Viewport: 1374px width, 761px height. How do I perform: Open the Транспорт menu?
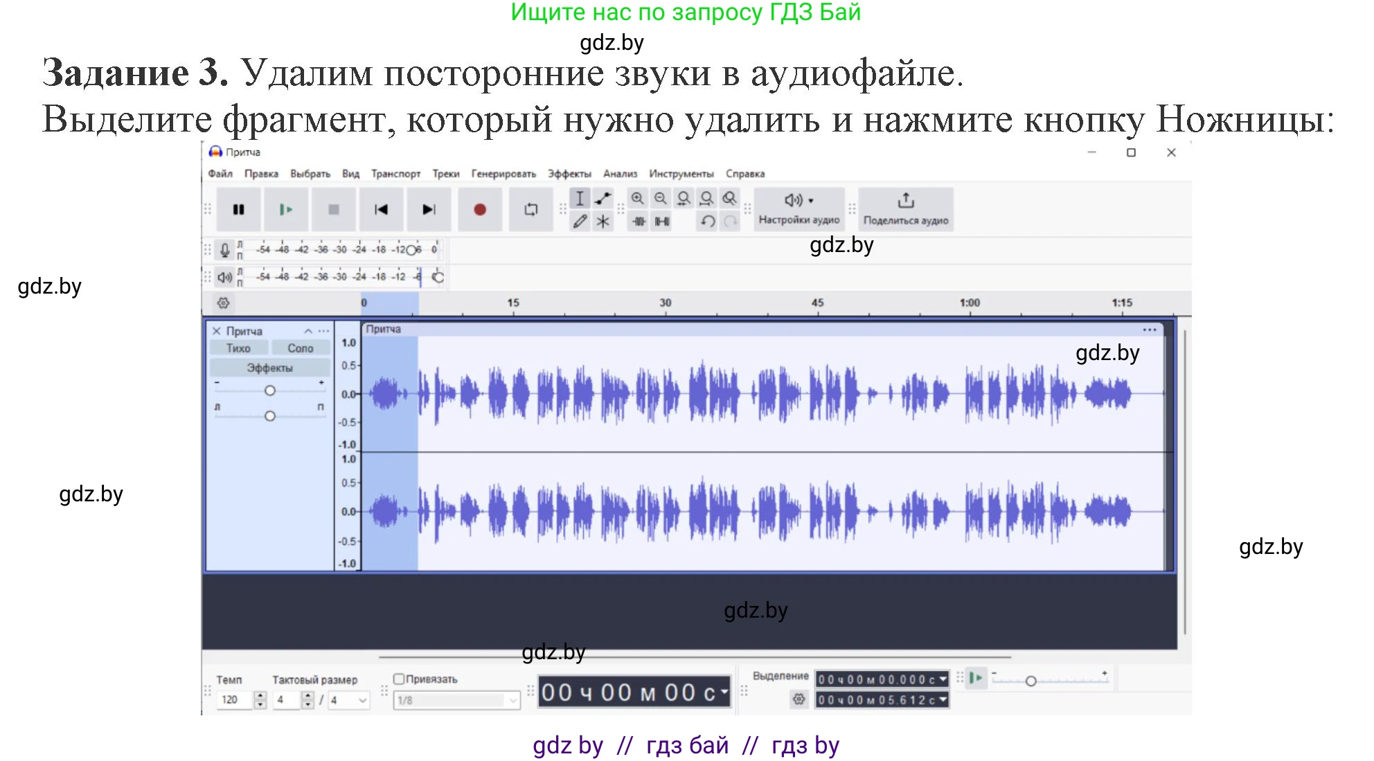click(x=397, y=174)
